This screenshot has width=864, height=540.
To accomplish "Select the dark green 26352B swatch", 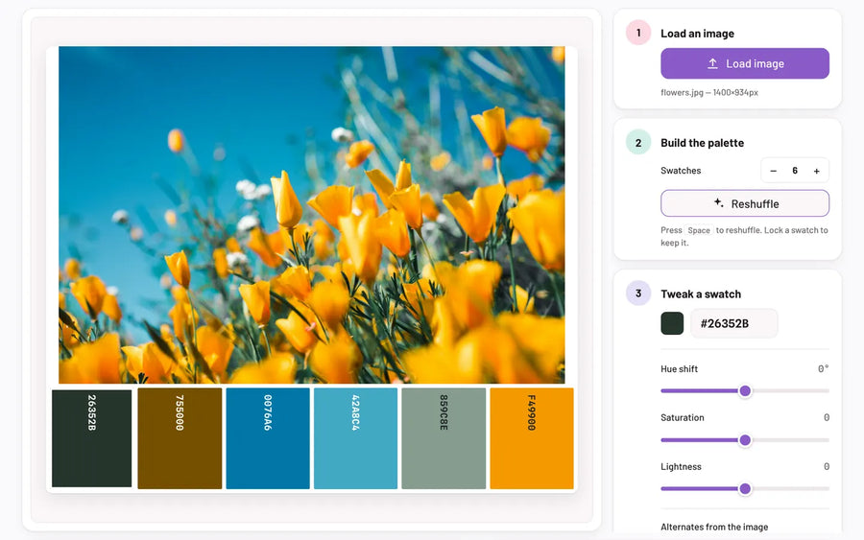I will [91, 438].
